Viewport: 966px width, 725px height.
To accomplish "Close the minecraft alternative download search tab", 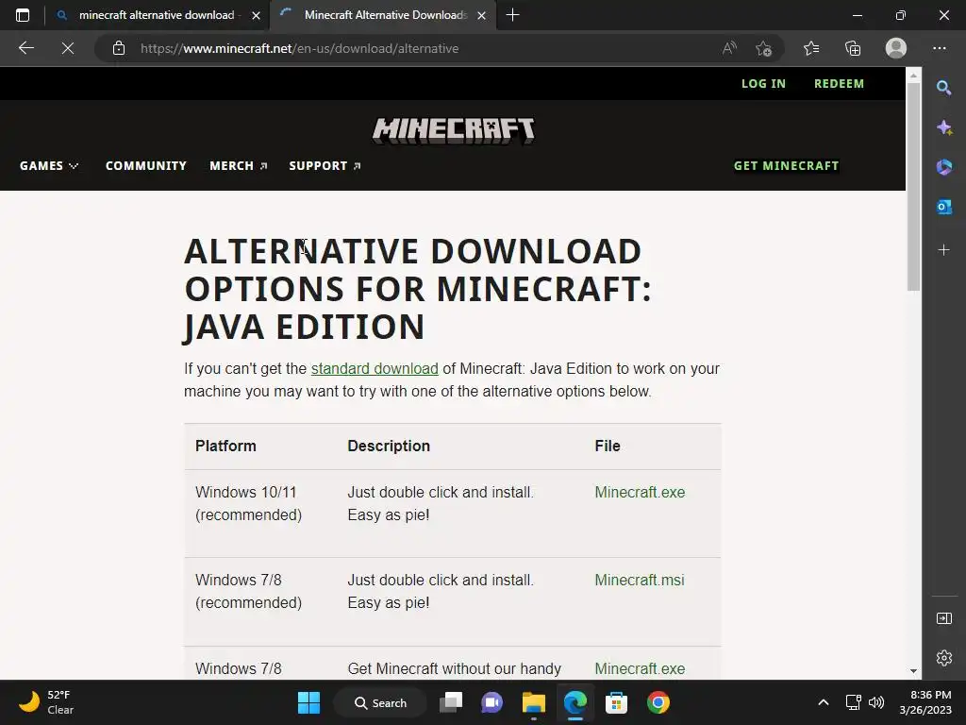I will coord(257,15).
